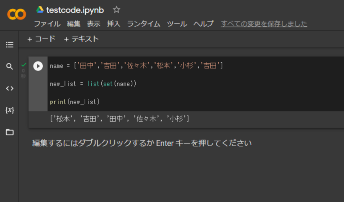Image resolution: width=344 pixels, height=202 pixels.
Task: Add a text cell with + テキスト
Action: [81, 39]
